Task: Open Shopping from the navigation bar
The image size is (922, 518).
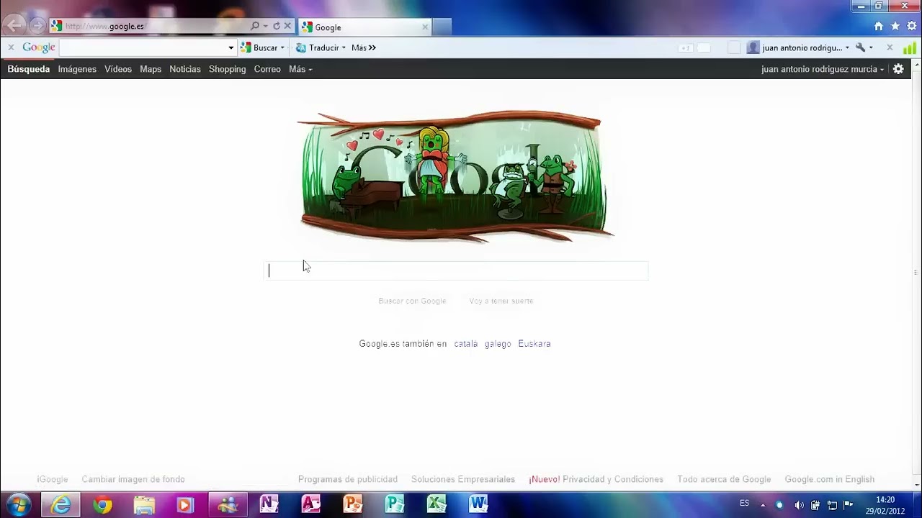Action: pyautogui.click(x=227, y=69)
